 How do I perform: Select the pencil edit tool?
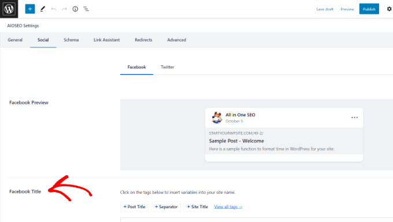point(43,9)
